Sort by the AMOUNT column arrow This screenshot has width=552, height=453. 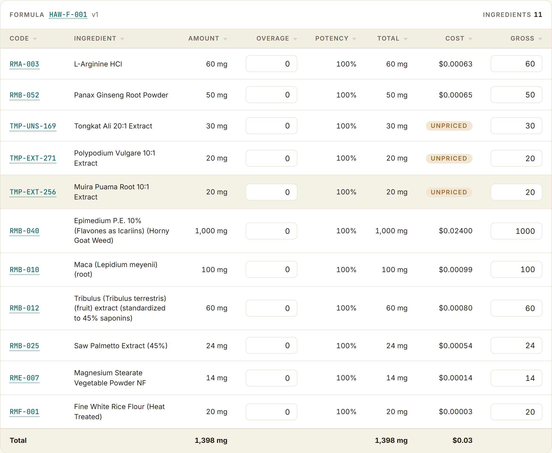[x=225, y=39]
